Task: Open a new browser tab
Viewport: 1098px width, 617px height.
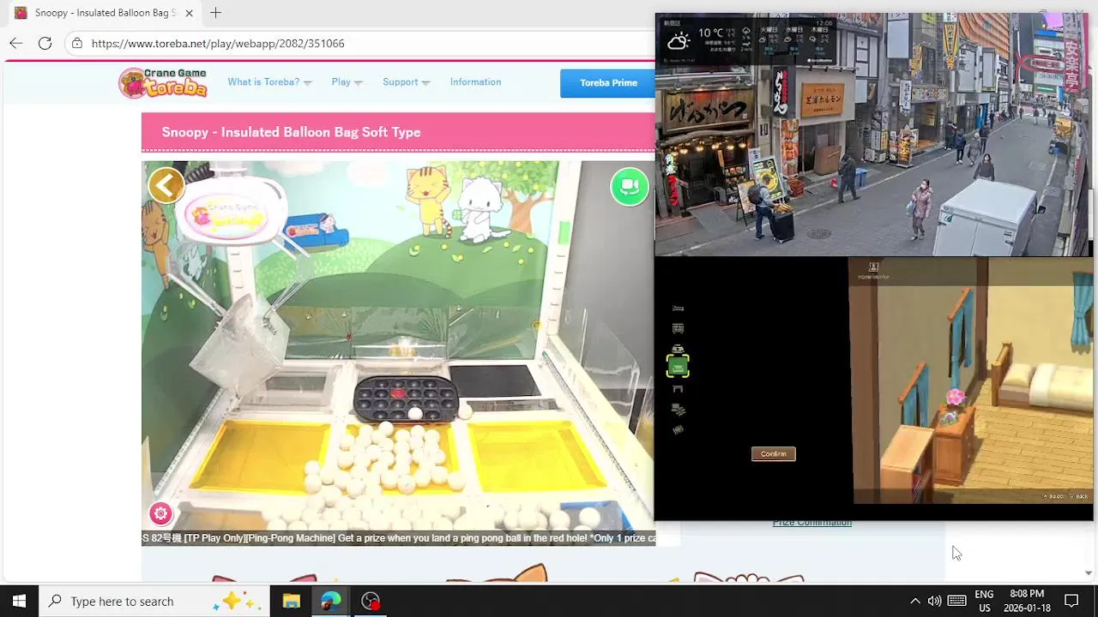Action: click(x=215, y=13)
